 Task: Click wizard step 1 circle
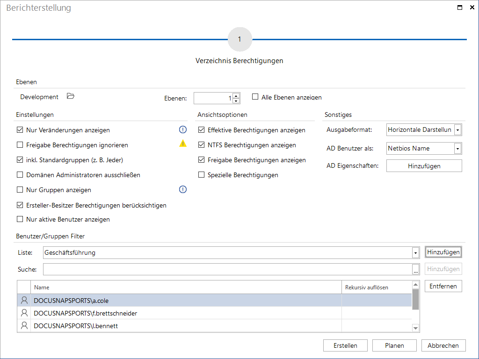[x=240, y=39]
